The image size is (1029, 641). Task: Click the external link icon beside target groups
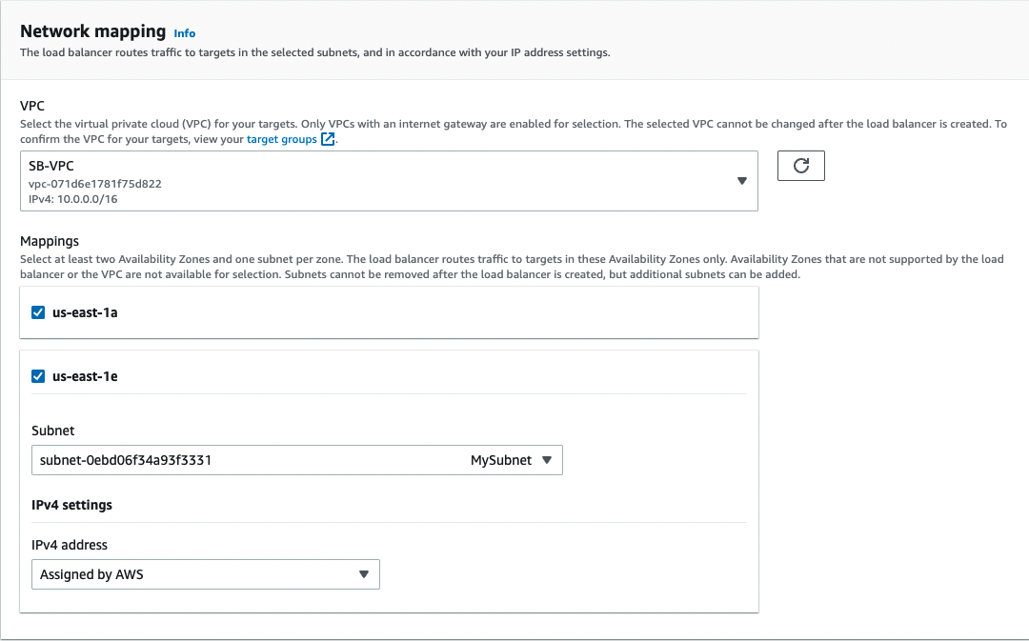tap(328, 139)
